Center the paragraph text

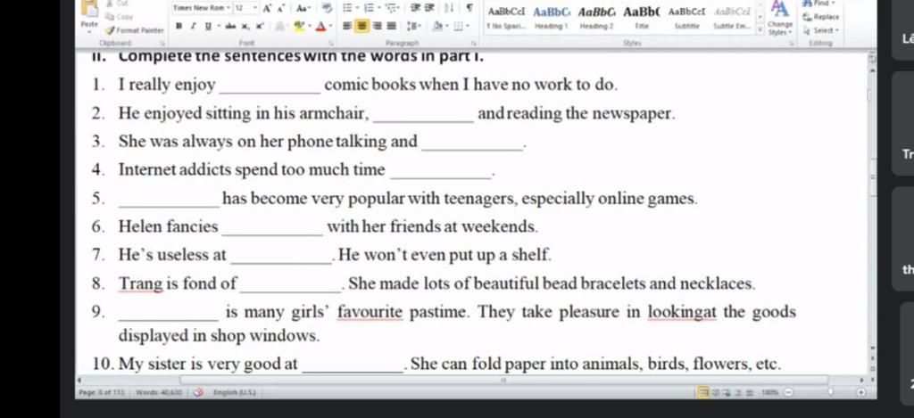[x=361, y=26]
